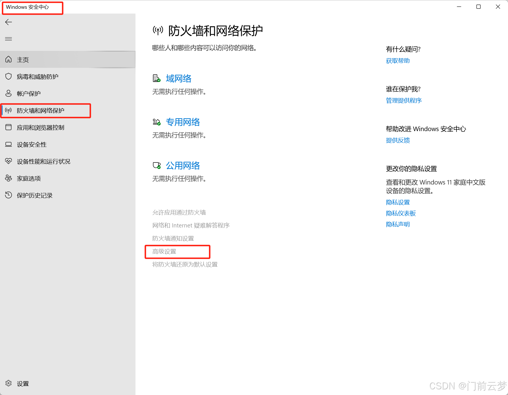The height and width of the screenshot is (395, 508).
Task: Click shield icon for 病毒和威胁防护
Action: point(8,76)
